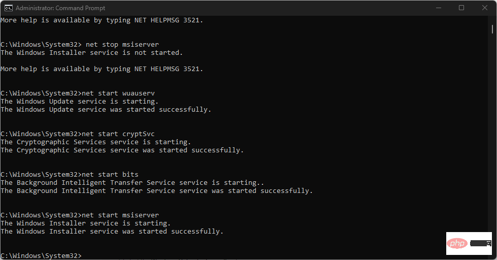The height and width of the screenshot is (260, 497).
Task: Click 'Cryptographic Services service was started successfully' line
Action: click(x=122, y=150)
